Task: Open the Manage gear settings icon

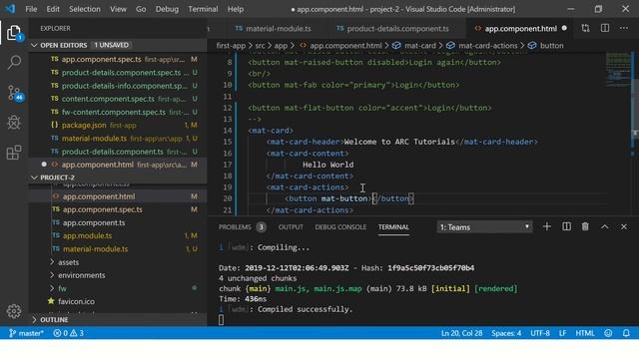Action: (14, 311)
